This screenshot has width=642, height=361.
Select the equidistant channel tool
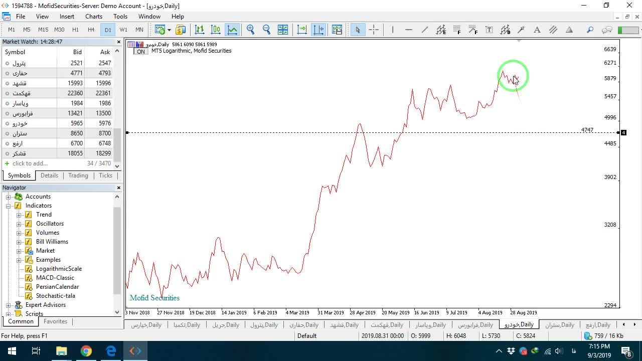coord(441,30)
